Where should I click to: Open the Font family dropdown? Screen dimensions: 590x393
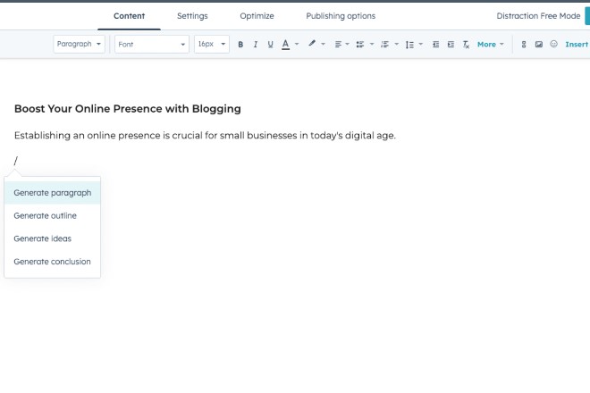coord(152,45)
